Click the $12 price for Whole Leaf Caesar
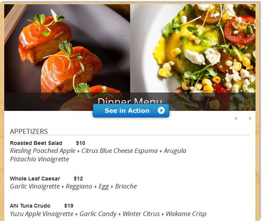This screenshot has height=221, width=262. click(78, 179)
